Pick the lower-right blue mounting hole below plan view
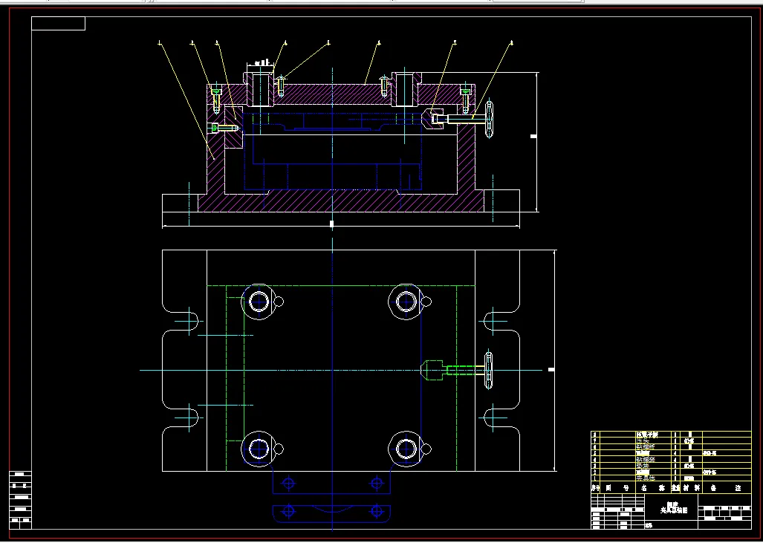 377,511
